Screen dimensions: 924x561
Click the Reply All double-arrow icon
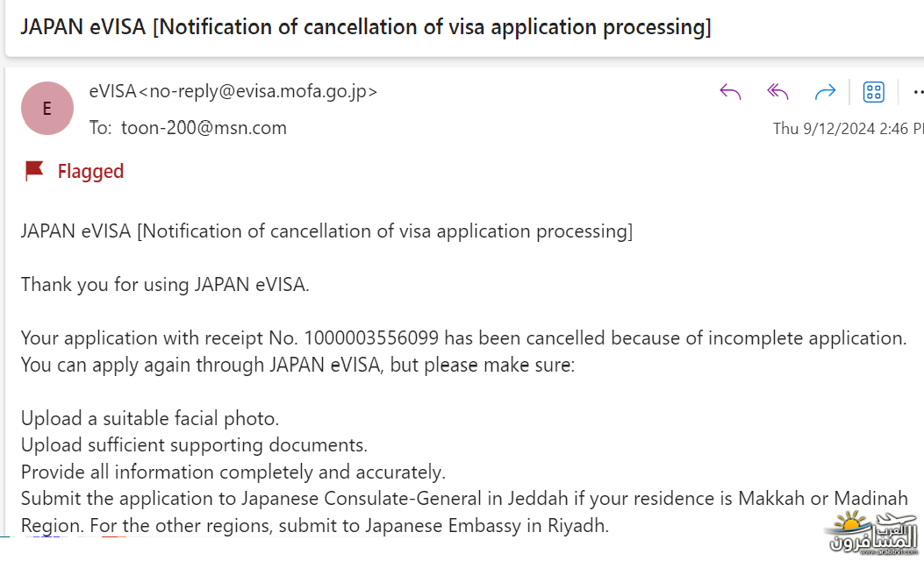click(x=777, y=92)
